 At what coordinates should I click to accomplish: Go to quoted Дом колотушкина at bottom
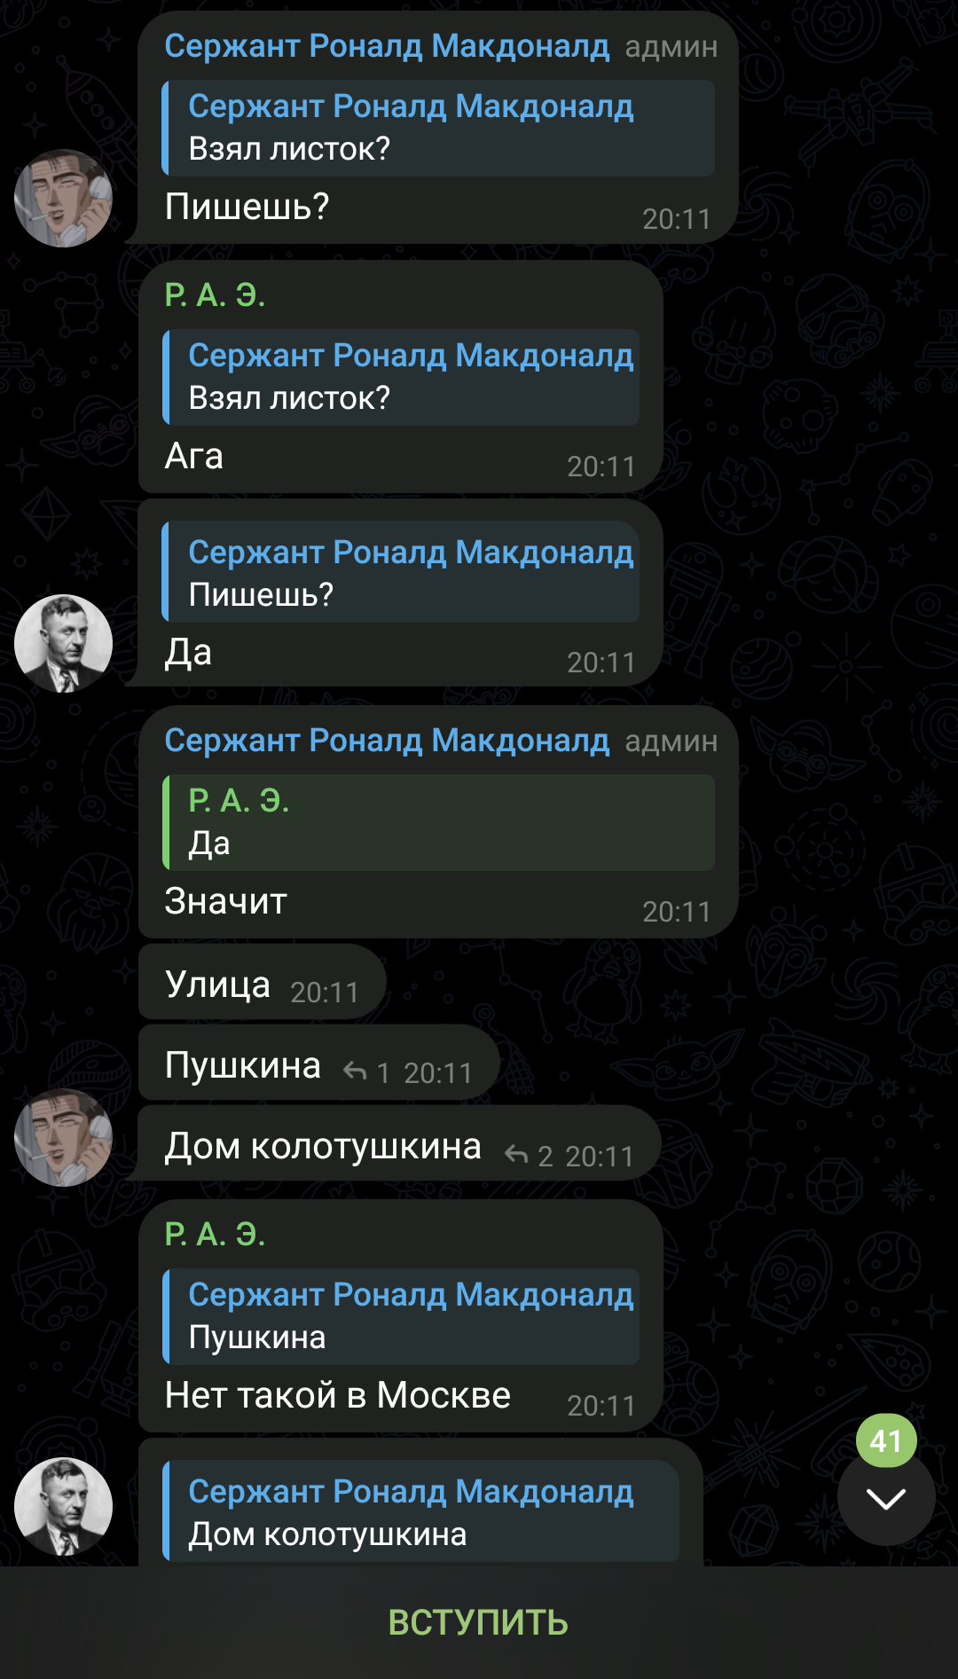click(420, 1512)
